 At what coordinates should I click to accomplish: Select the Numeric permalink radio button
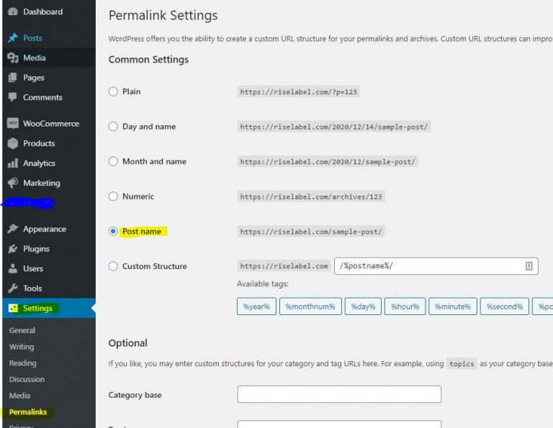113,196
